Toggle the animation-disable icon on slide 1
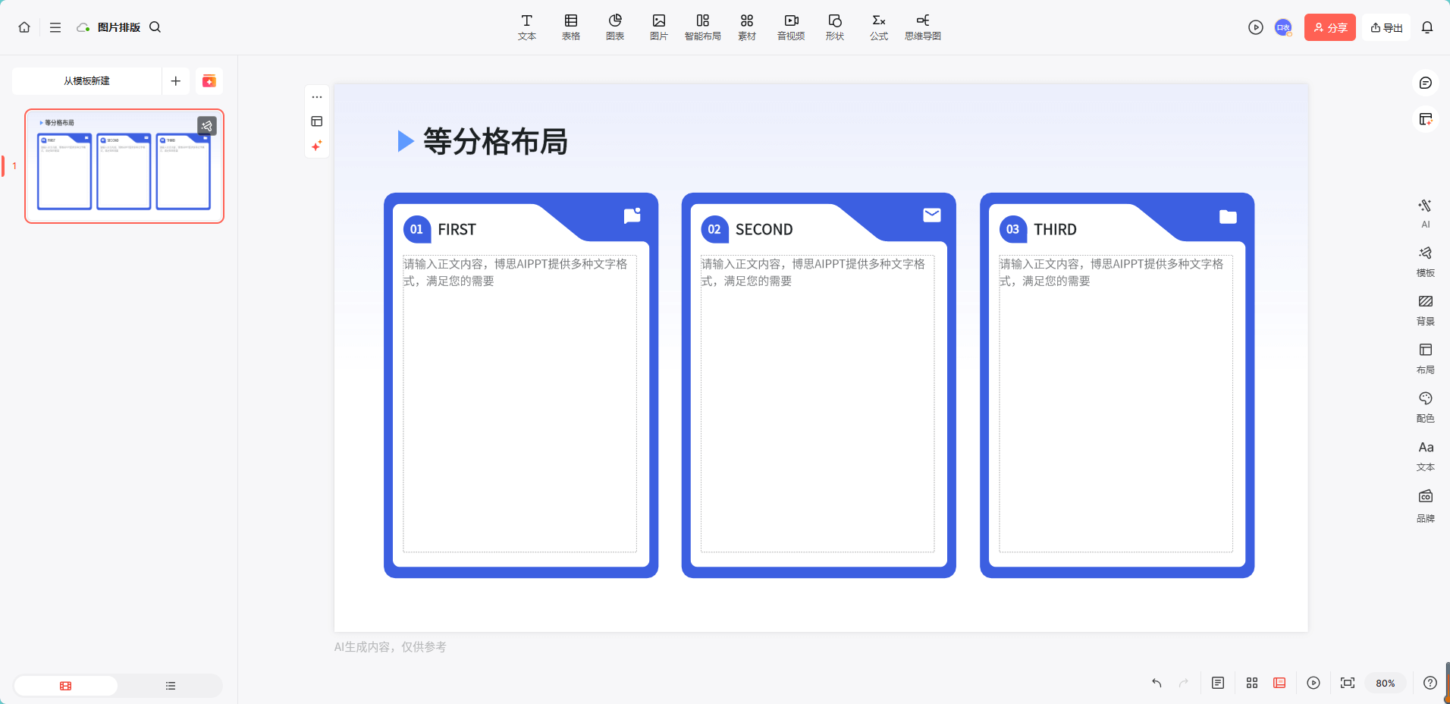1450x704 pixels. 206,126
